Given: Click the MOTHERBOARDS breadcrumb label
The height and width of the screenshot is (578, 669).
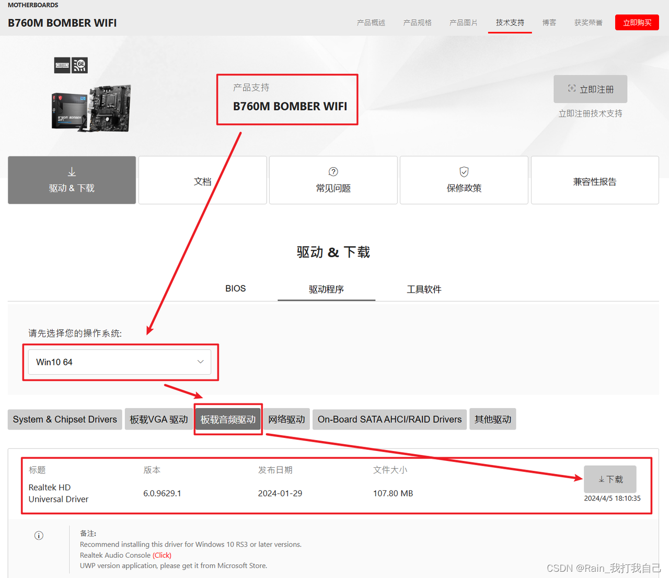Looking at the screenshot, I should pos(33,5).
